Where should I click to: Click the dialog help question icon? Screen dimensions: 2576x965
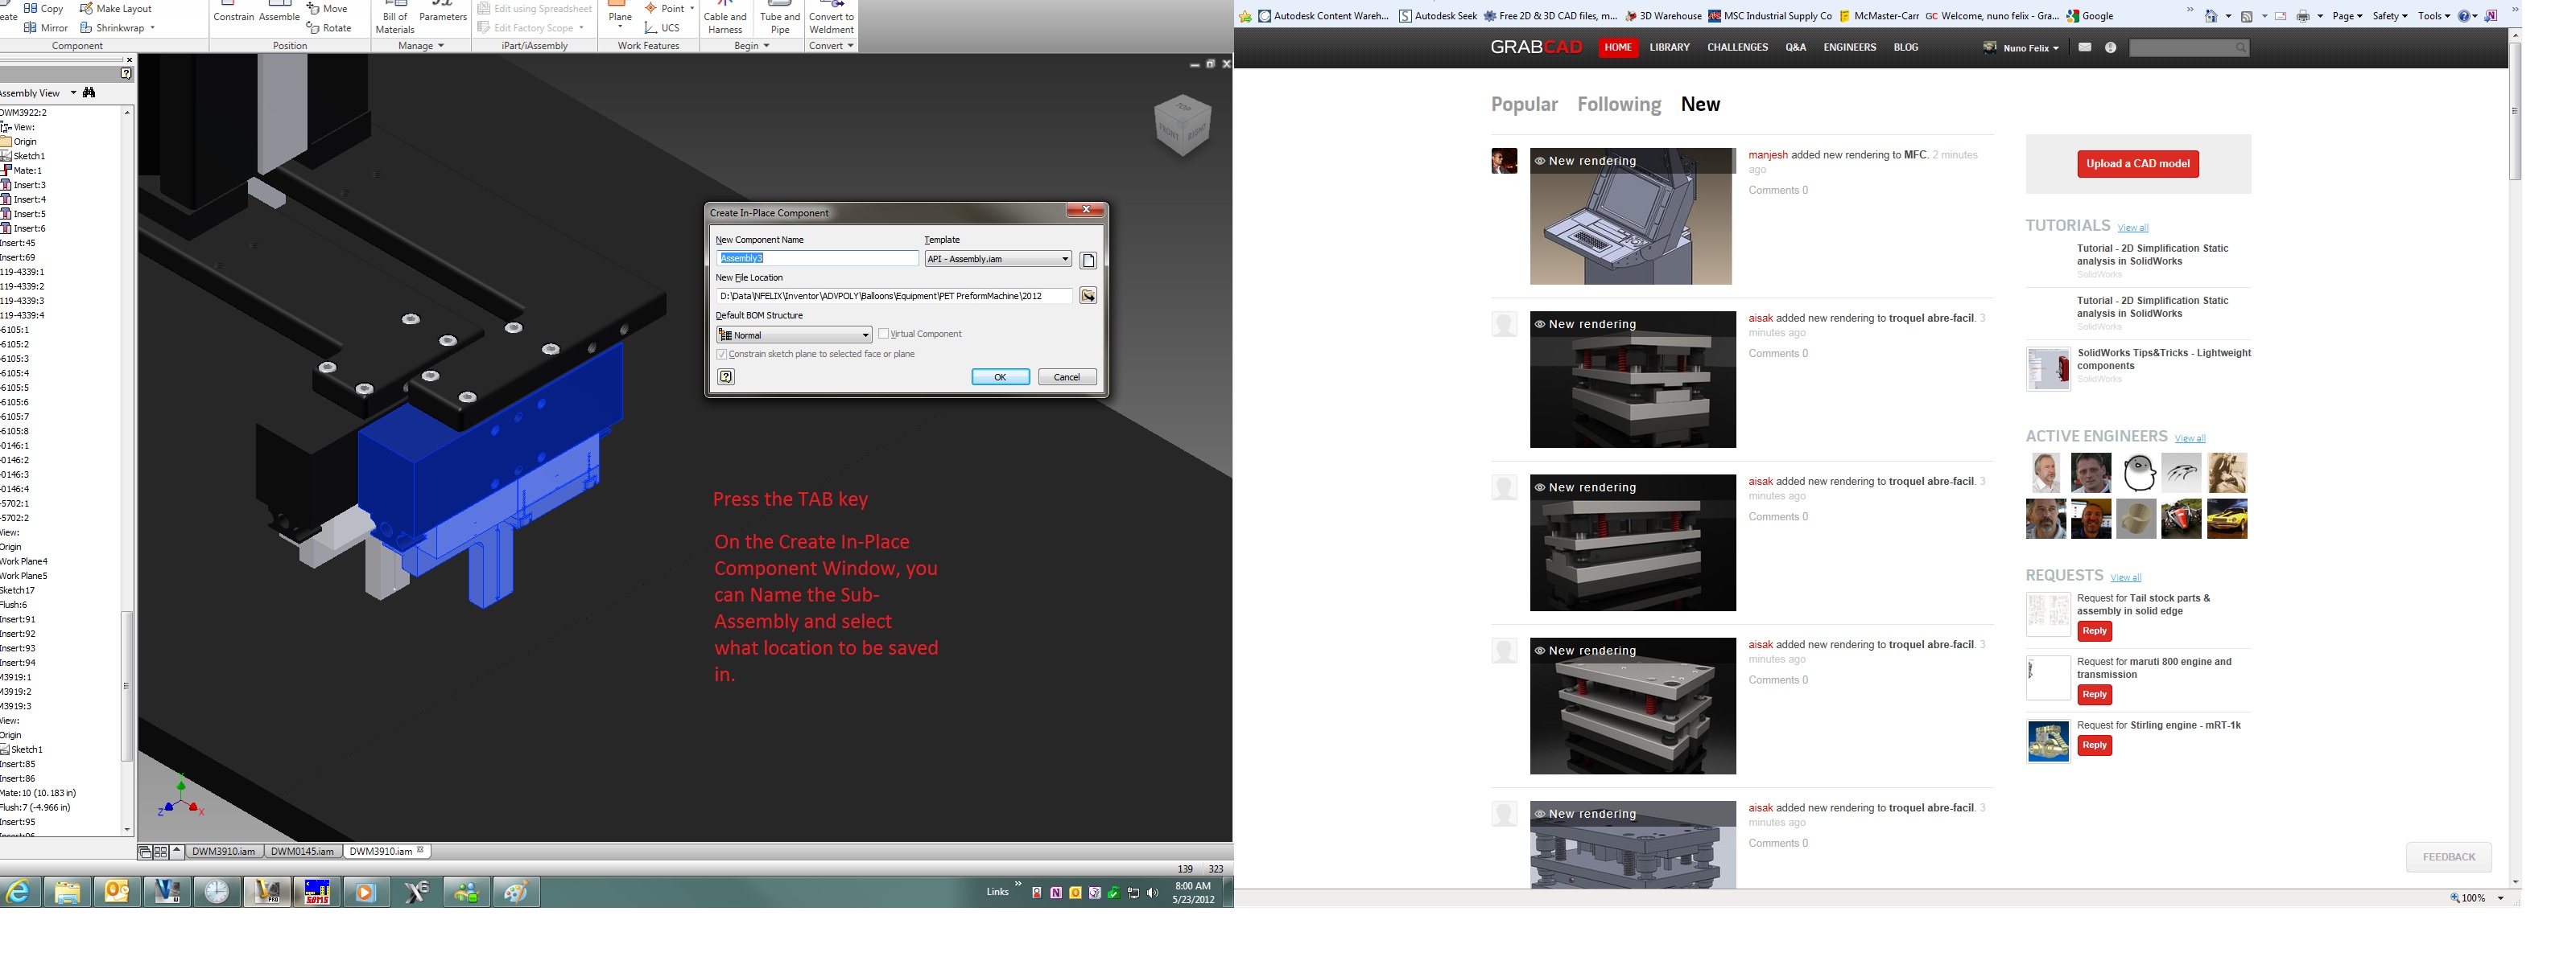coord(726,376)
